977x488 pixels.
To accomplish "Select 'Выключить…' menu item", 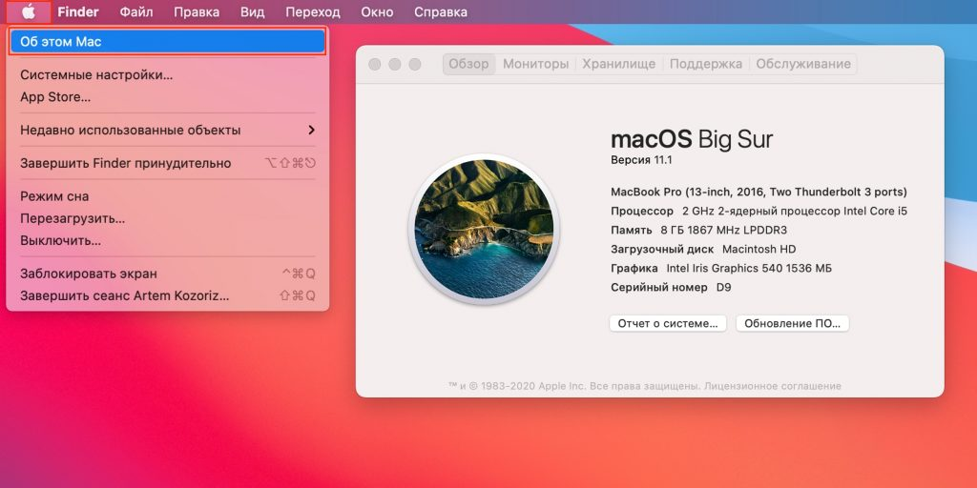I will pyautogui.click(x=168, y=240).
